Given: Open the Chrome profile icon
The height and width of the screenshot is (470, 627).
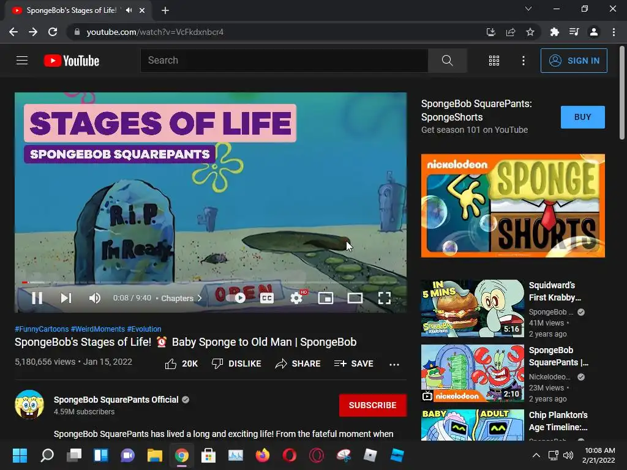Looking at the screenshot, I should (594, 32).
